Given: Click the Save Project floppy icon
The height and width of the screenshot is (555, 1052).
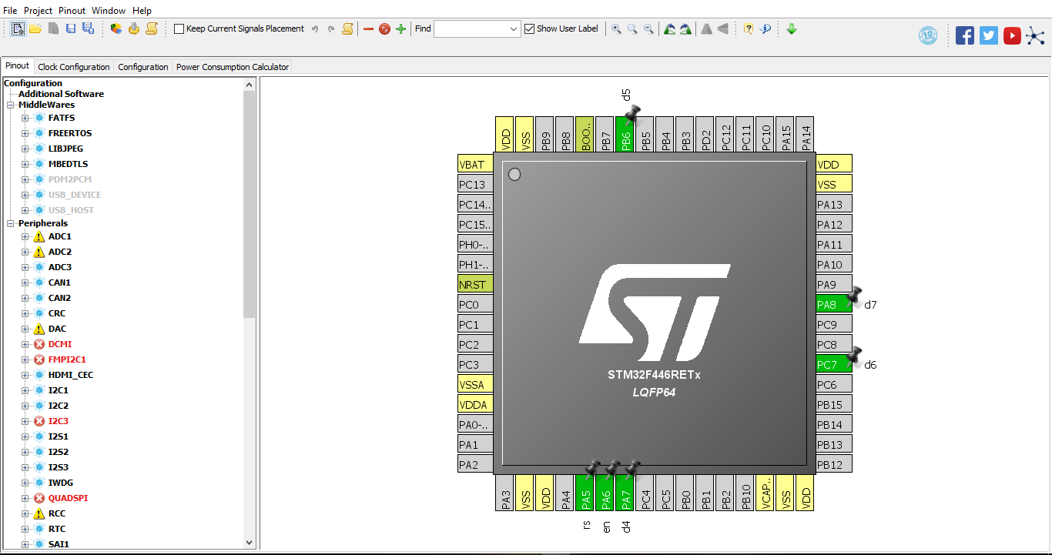Looking at the screenshot, I should coord(71,28).
